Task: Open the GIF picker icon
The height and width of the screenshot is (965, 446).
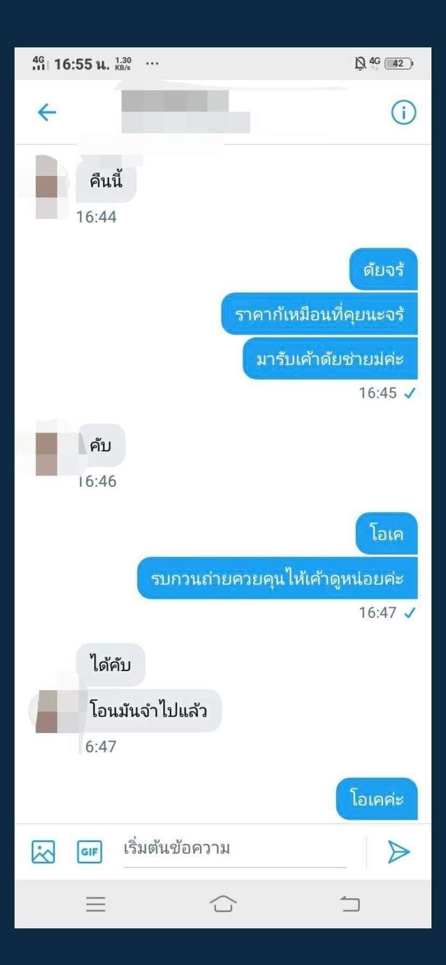Action: (x=89, y=852)
